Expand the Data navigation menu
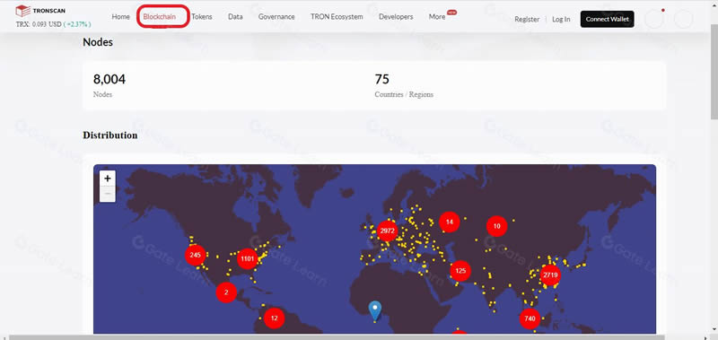 (235, 17)
